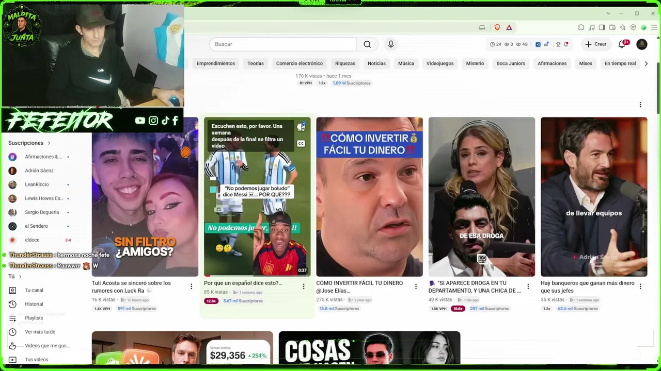Click inside the Buscar search field
This screenshot has width=661, height=371.
click(x=283, y=44)
